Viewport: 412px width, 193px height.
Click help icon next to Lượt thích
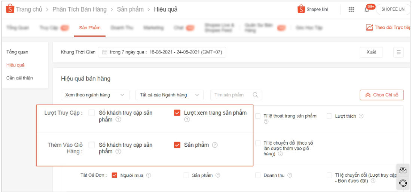pos(361,116)
